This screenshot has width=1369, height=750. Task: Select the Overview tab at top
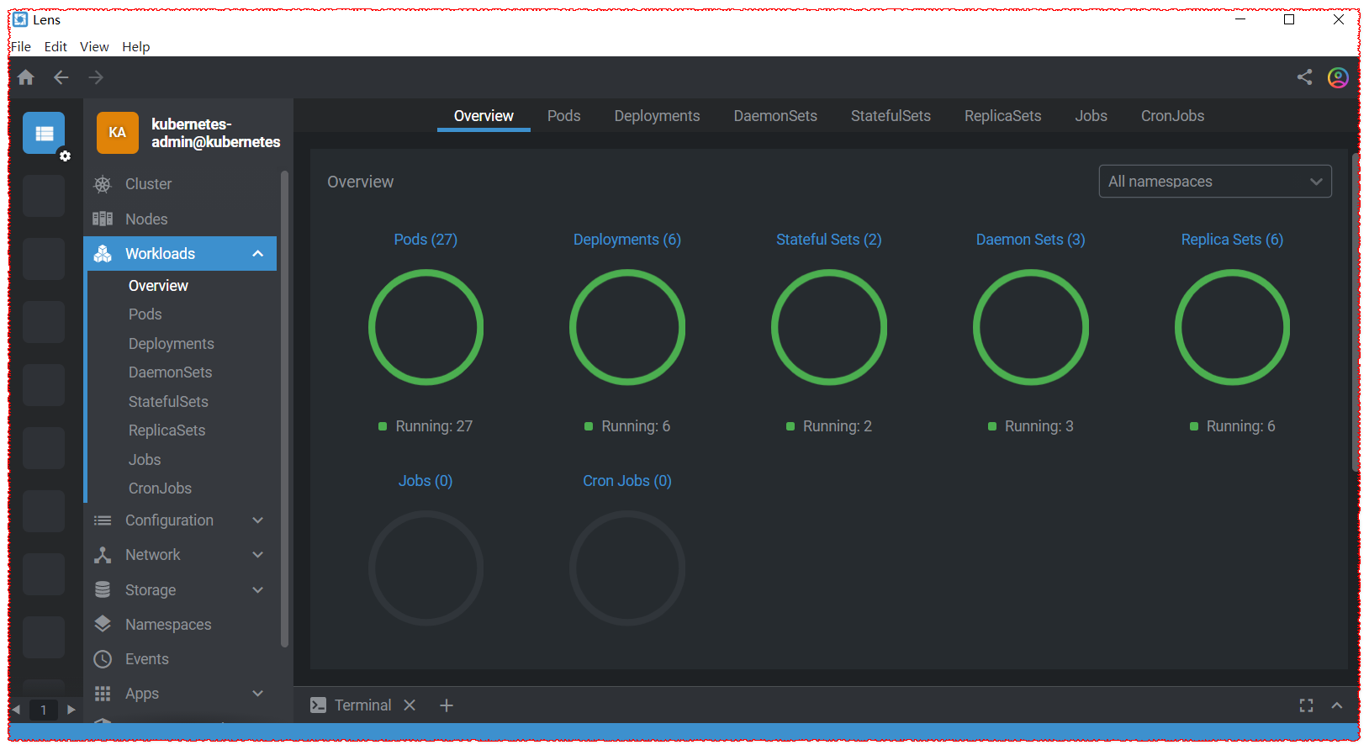pos(484,116)
